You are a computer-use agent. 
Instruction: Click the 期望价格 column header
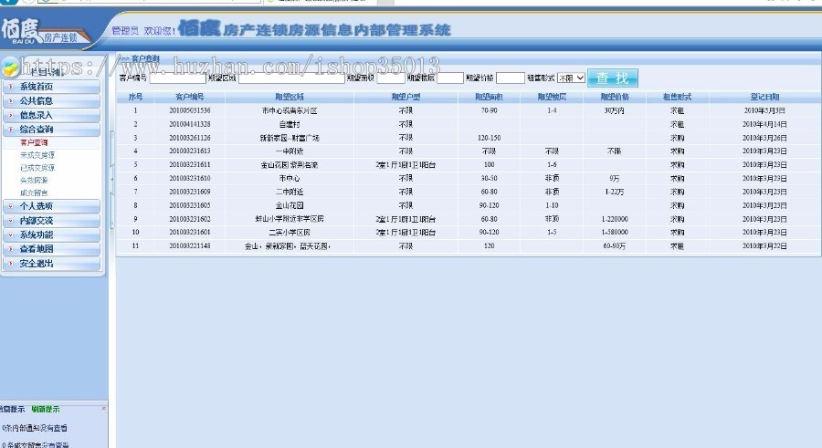[615, 97]
